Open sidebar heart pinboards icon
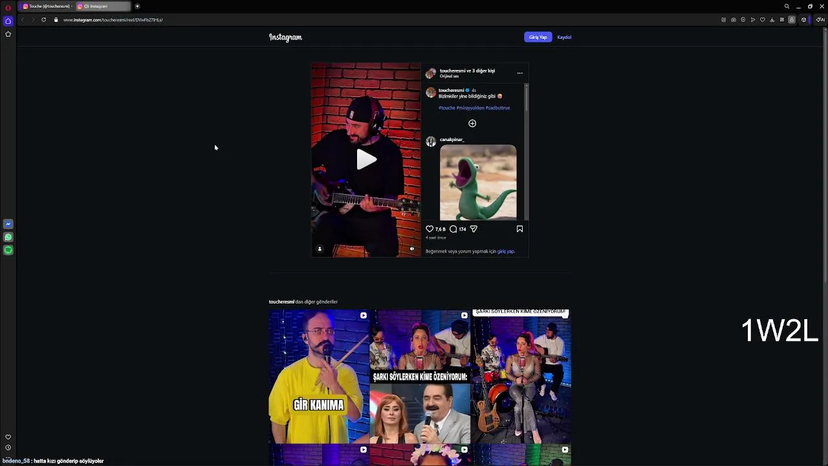 pyautogui.click(x=8, y=437)
